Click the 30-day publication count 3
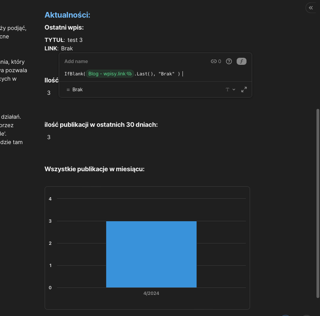Screen dimensions: 320x316 49,137
